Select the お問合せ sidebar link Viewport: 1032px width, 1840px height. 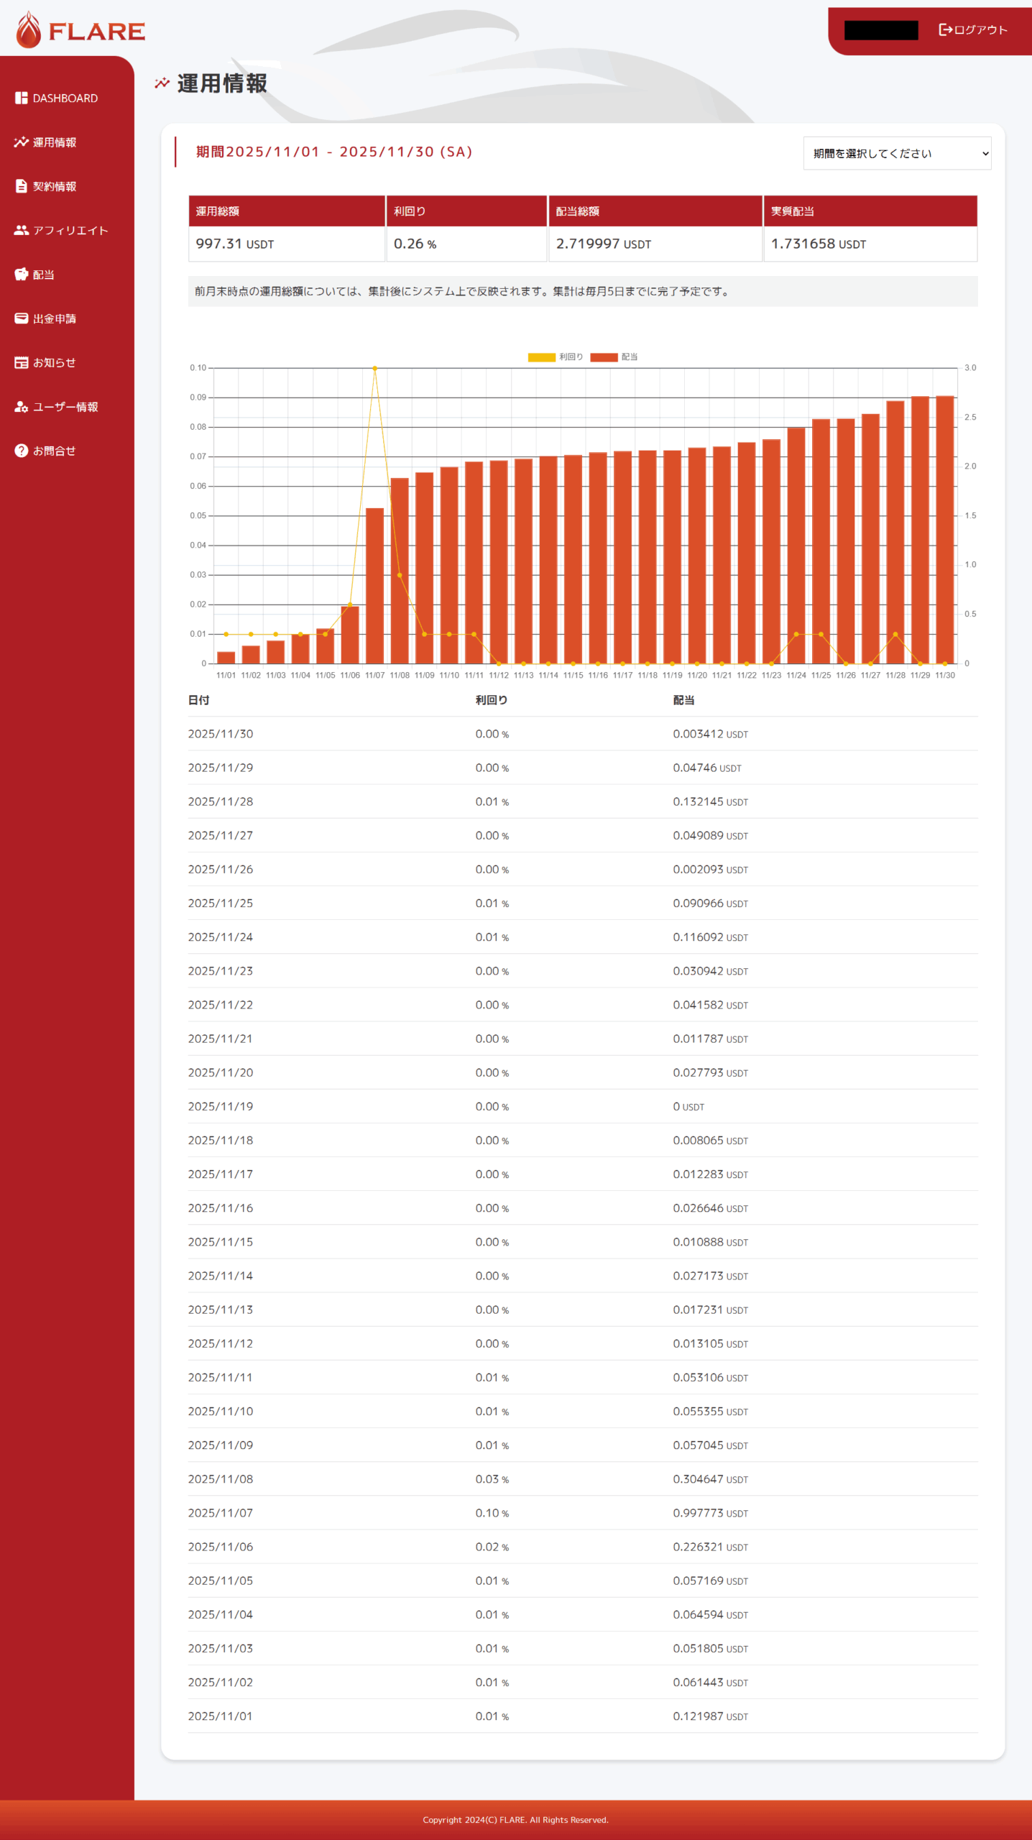55,451
